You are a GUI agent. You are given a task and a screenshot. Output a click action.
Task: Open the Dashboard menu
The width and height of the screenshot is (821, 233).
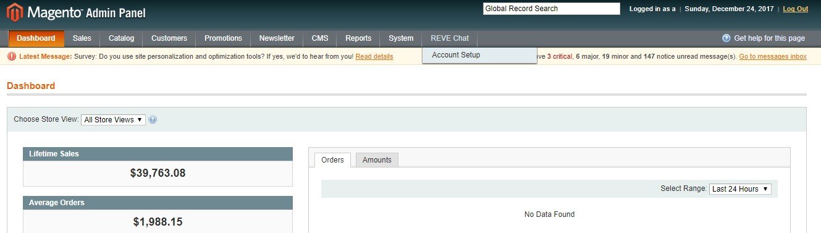36,38
